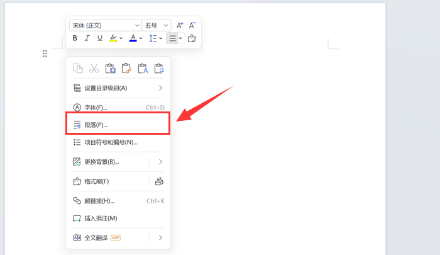Viewport: 440px width, 255px height.
Task: Apply the yellow highlight color
Action: coord(113,38)
